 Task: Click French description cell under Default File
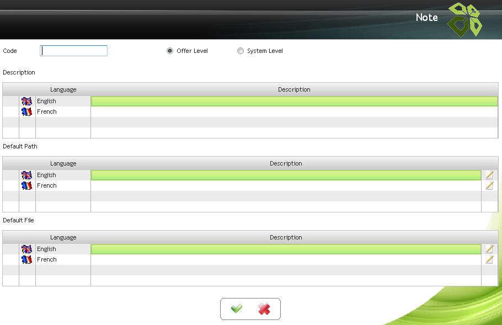[x=286, y=259]
